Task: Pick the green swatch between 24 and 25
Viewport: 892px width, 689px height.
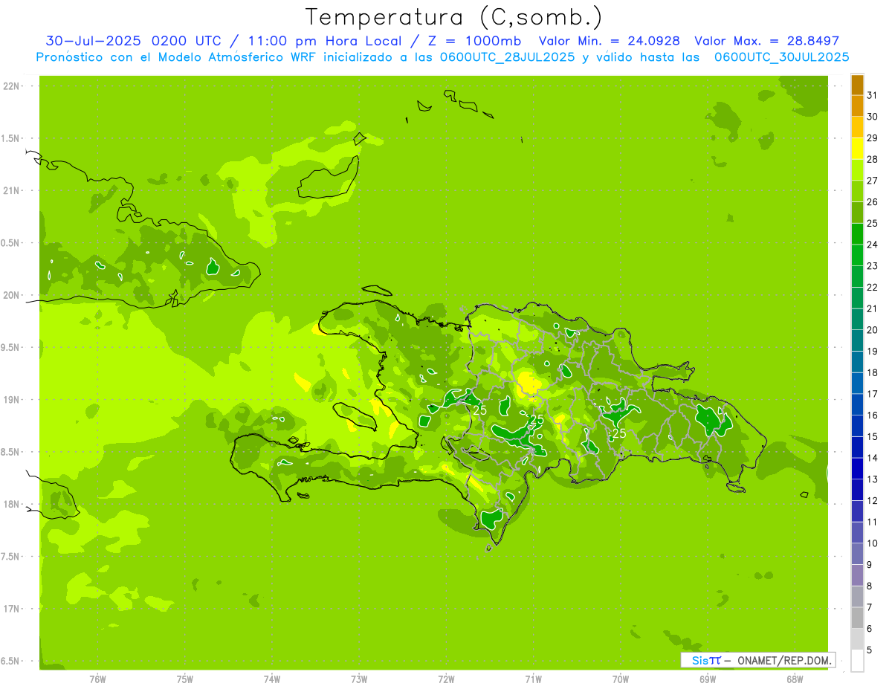Action: coord(857,234)
